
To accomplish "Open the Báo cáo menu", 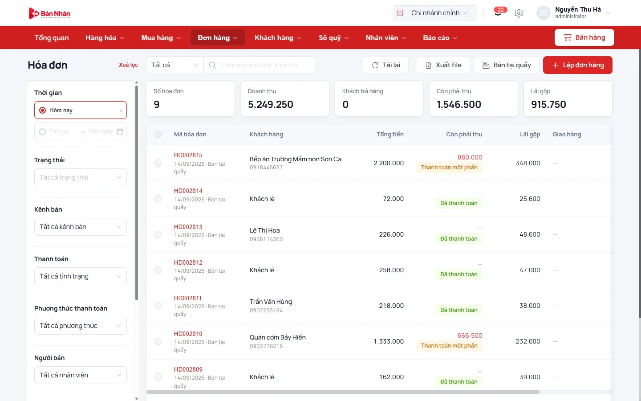I will [x=440, y=38].
